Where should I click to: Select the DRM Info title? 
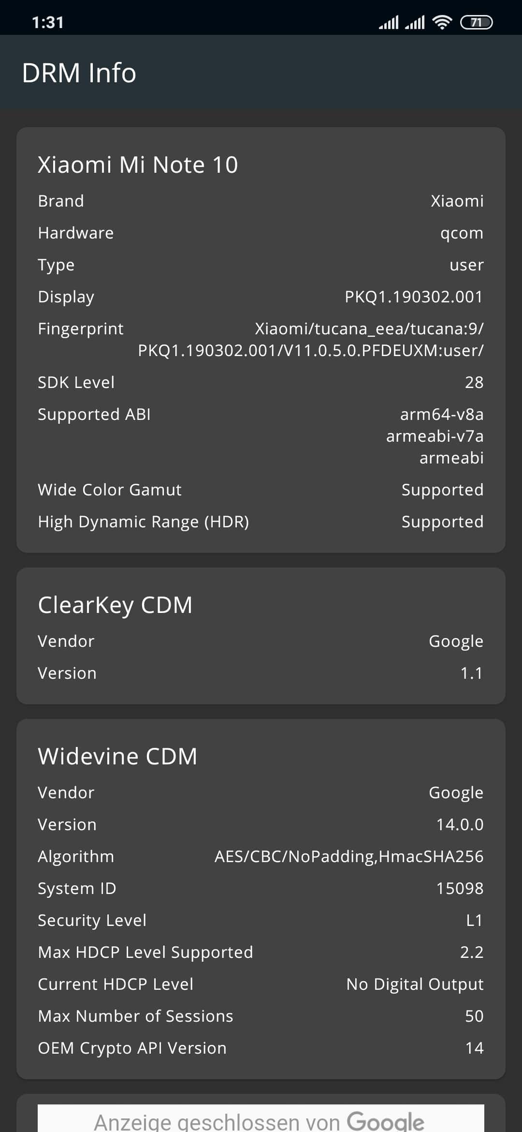pos(79,73)
